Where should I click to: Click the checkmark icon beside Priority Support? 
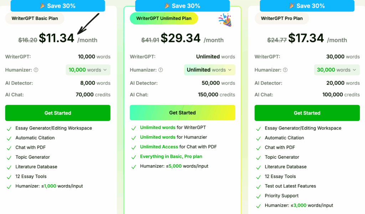point(258,196)
